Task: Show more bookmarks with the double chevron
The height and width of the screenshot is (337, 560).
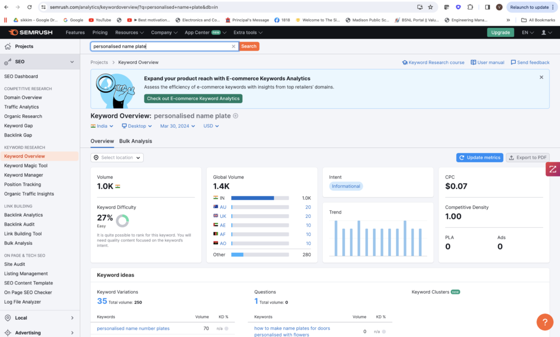Action: (x=508, y=20)
